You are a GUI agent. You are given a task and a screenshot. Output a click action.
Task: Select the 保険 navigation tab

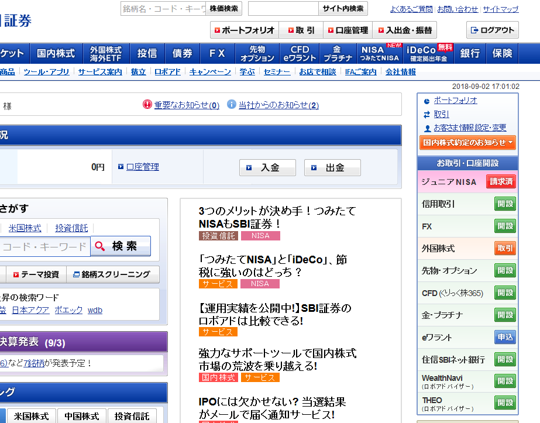(x=502, y=53)
